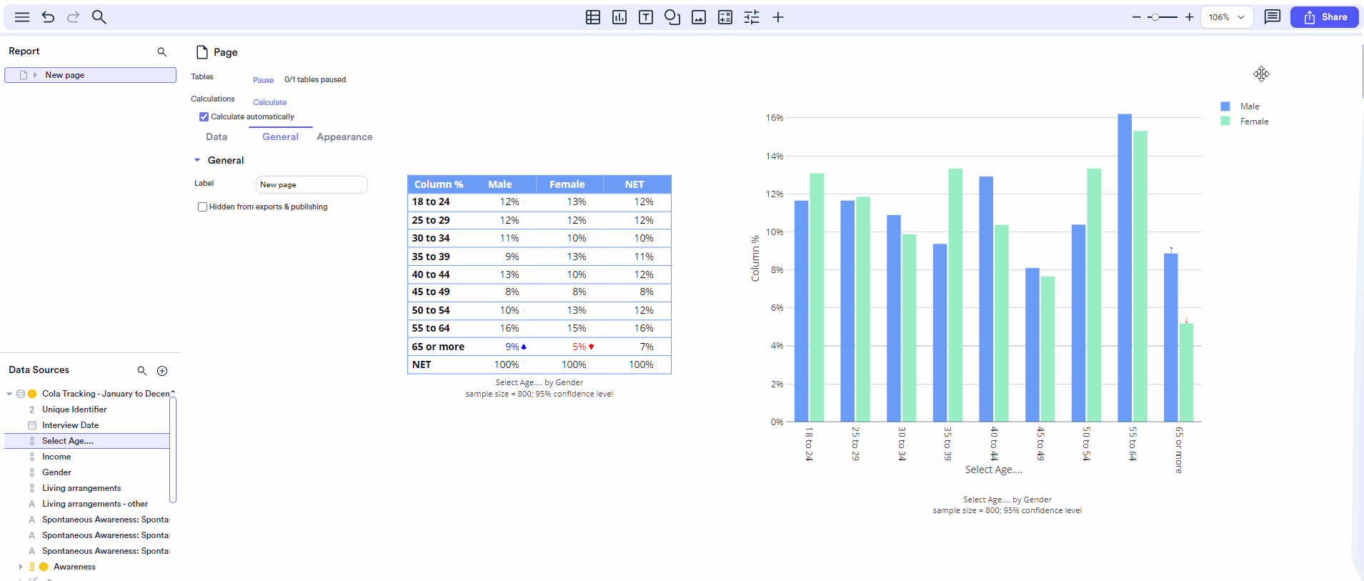Select the shapes tool icon
This screenshot has width=1364, height=581.
tap(672, 17)
